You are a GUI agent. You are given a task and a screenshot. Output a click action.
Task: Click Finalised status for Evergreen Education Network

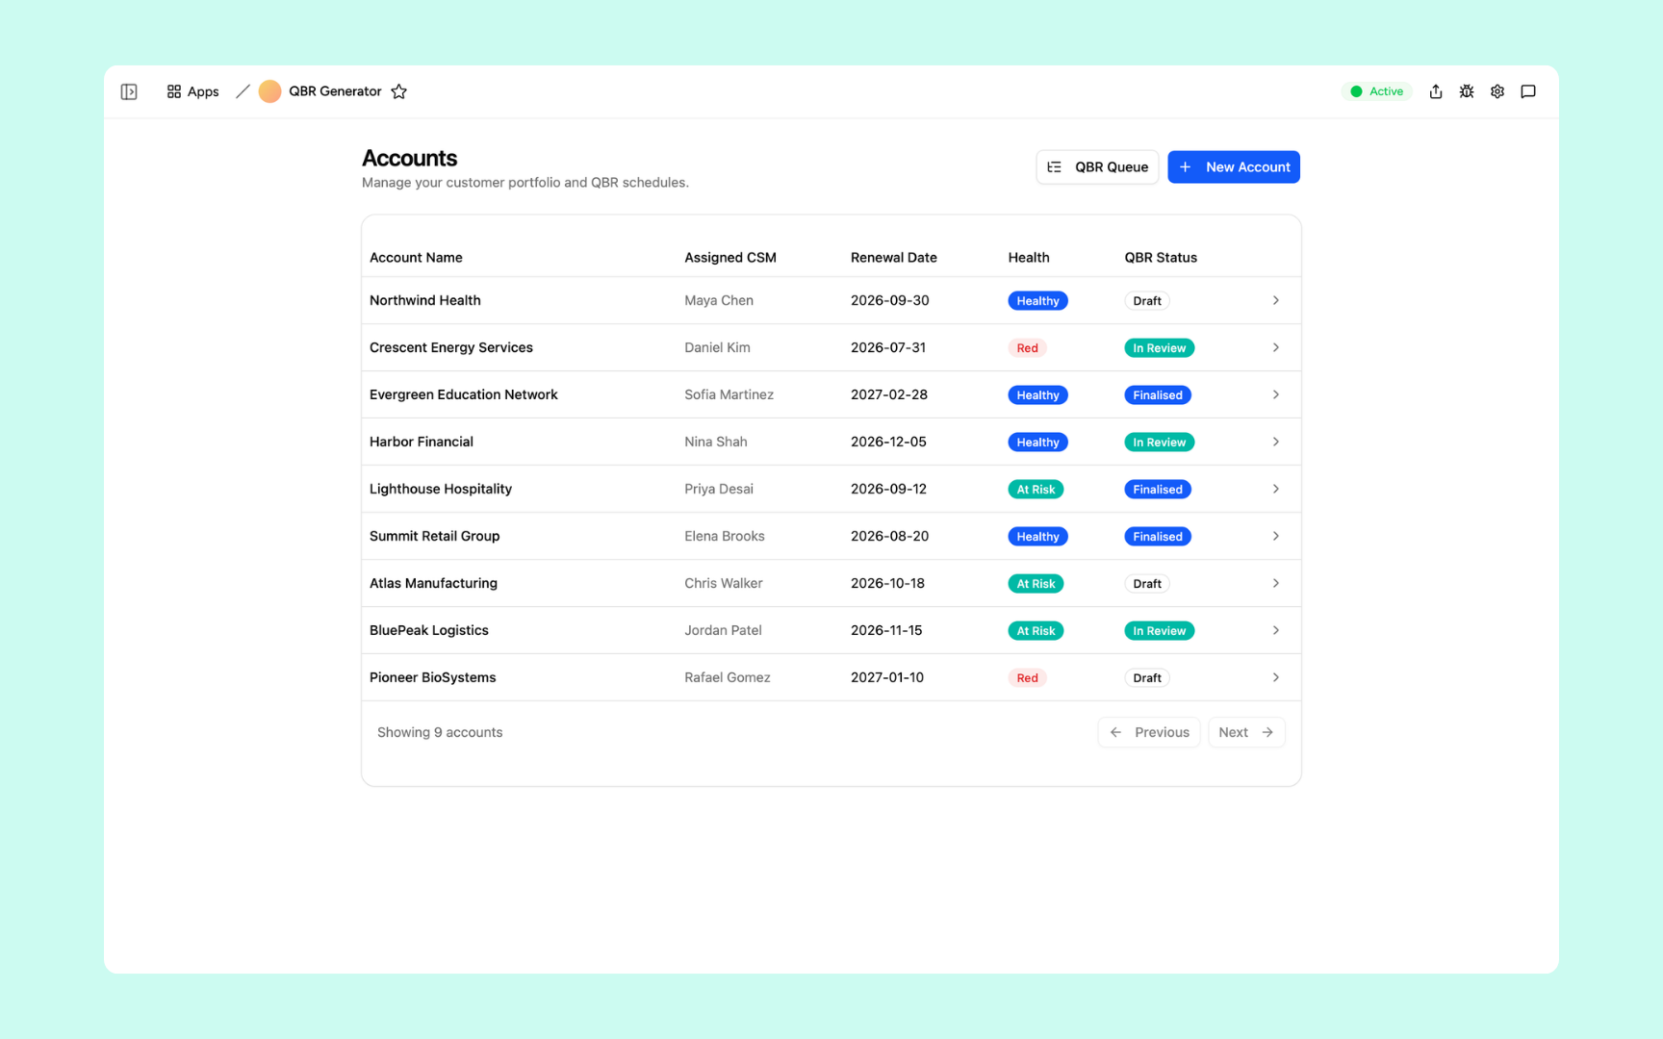click(x=1158, y=394)
